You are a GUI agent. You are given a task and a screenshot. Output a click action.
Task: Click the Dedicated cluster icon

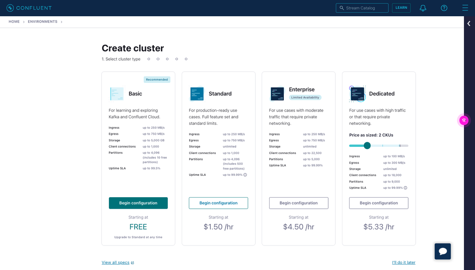point(357,94)
